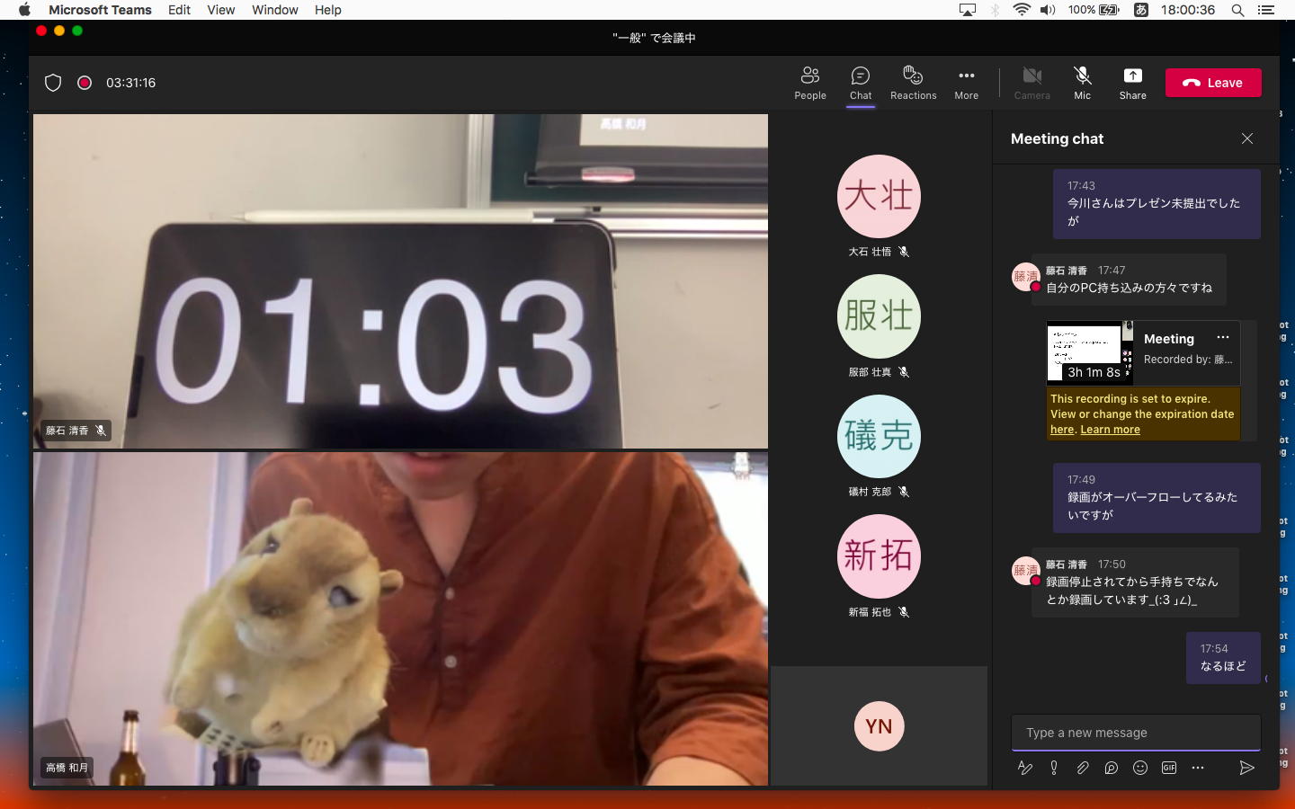Viewport: 1295px width, 809px height.
Task: Click the 'here' expiration date link
Action: point(1062,430)
